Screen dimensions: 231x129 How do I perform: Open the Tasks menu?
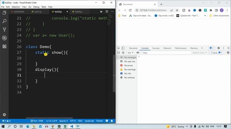tap(44, 7)
